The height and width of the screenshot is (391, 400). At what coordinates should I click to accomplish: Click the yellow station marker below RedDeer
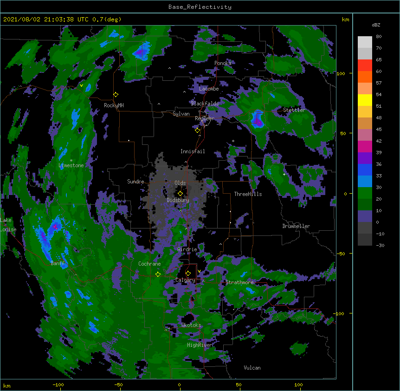(198, 130)
